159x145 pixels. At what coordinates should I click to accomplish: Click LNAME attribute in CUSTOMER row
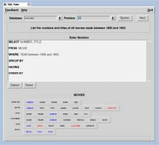pyautogui.click(x=29, y=120)
